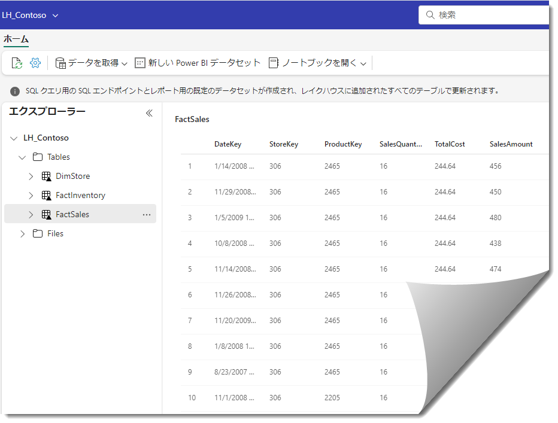Open the settings gear icon
The image size is (558, 423).
[35, 63]
